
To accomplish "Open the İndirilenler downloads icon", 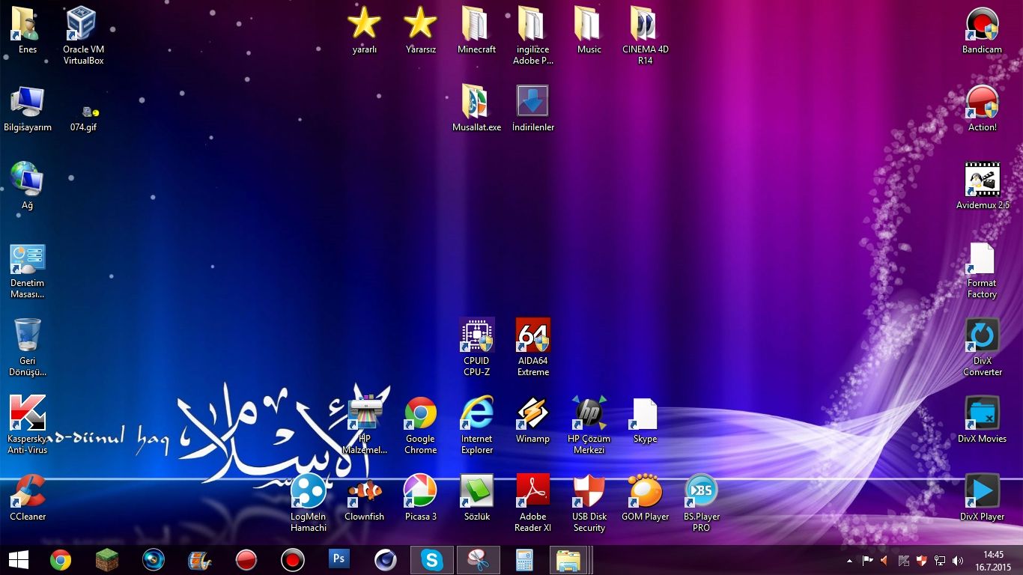I will point(532,109).
